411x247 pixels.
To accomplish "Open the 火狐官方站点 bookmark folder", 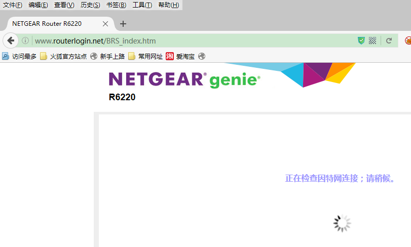I will [63, 56].
